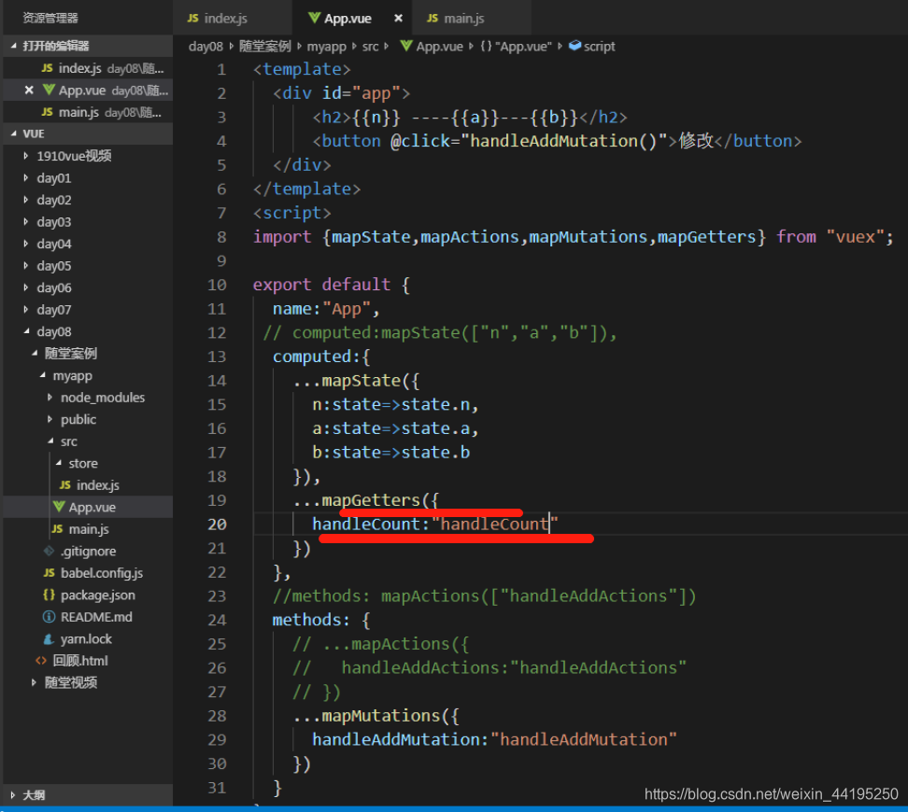Click Vue icon of App.vue in src tree
The image size is (908, 812).
[59, 507]
